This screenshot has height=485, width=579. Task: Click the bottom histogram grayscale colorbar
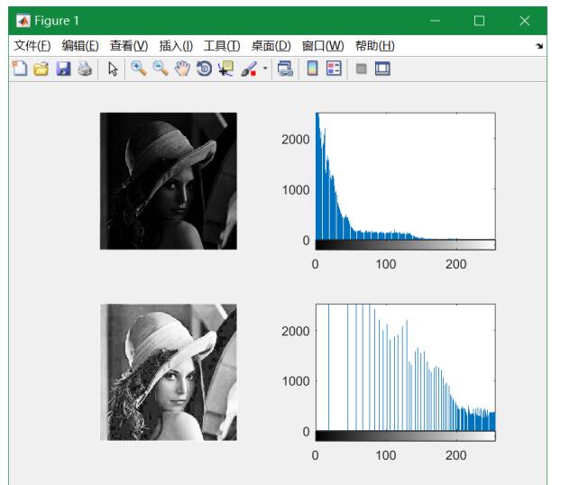pos(406,436)
